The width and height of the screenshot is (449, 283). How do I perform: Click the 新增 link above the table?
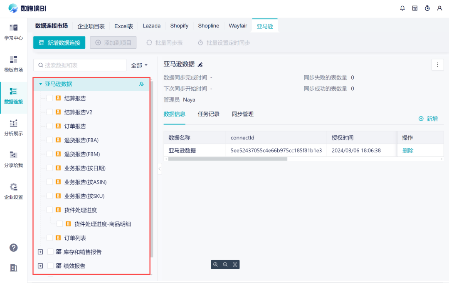[x=428, y=119]
